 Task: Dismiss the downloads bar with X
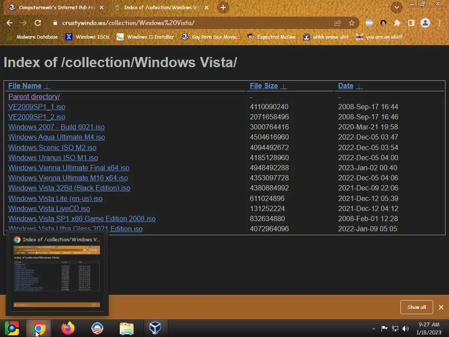441,307
